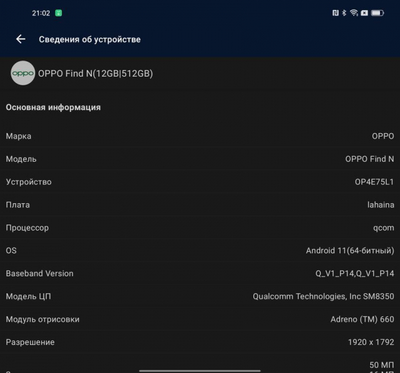Select the board value 'lahaina'
The image size is (400, 373).
(381, 204)
